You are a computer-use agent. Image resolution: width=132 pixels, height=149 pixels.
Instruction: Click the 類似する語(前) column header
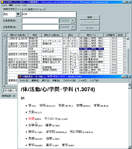point(18,35)
